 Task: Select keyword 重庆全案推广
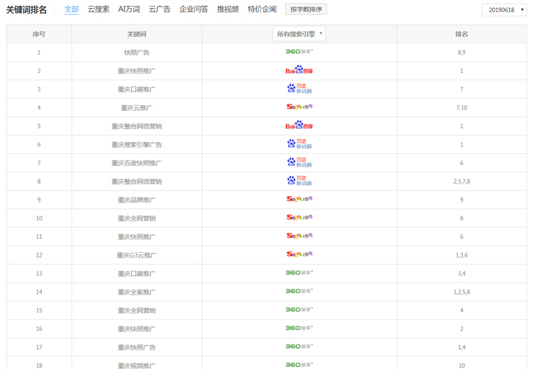pyautogui.click(x=136, y=292)
